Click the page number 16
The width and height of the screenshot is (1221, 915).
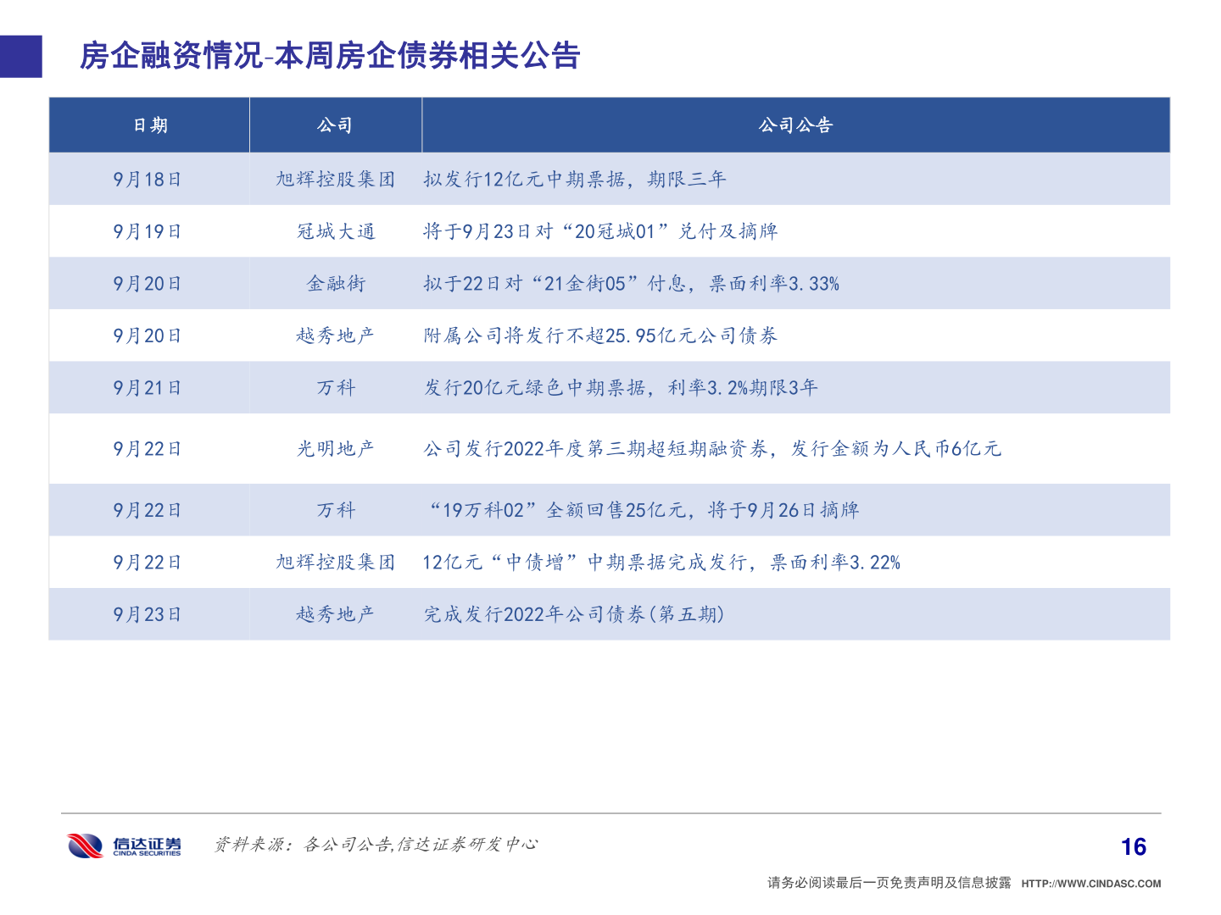pos(1132,845)
